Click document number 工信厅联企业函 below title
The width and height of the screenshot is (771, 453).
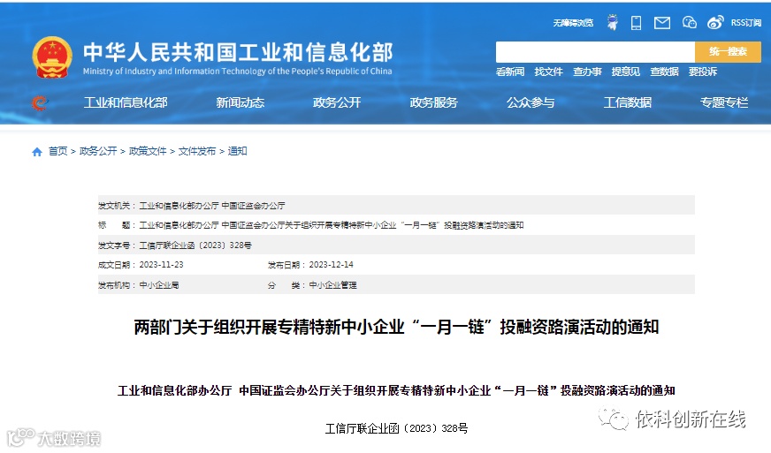point(396,428)
